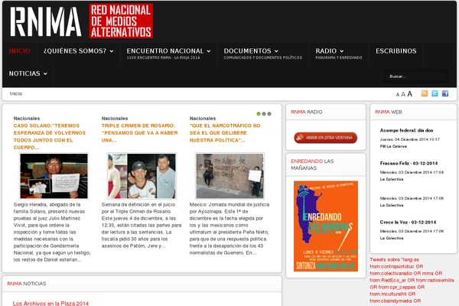Select the third slider dot

tap(269, 114)
